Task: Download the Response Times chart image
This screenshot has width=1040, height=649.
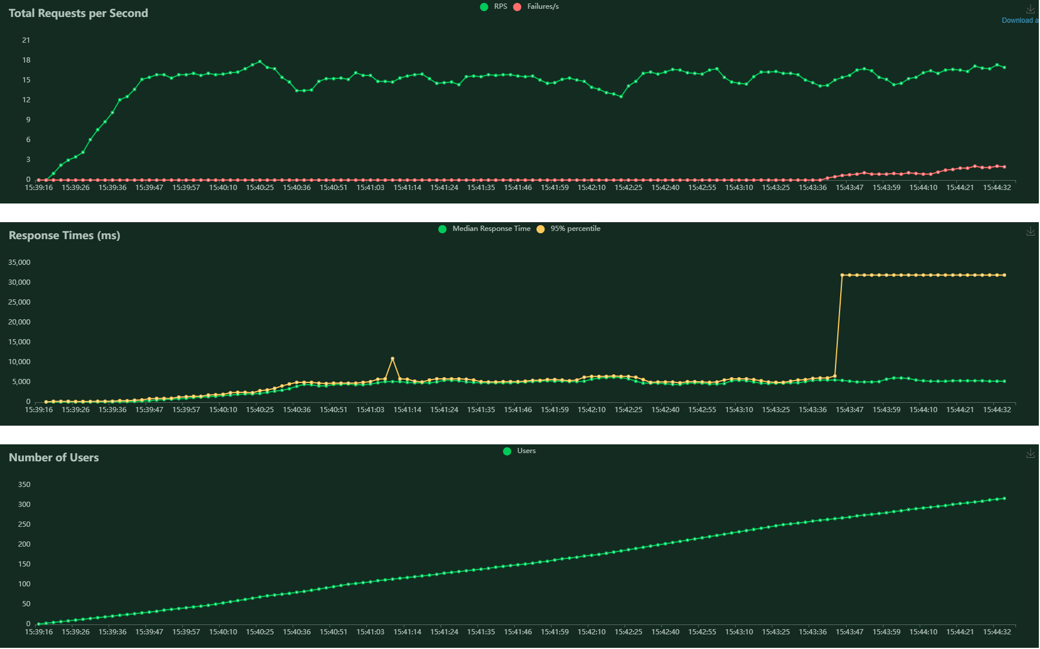Action: click(x=1030, y=232)
